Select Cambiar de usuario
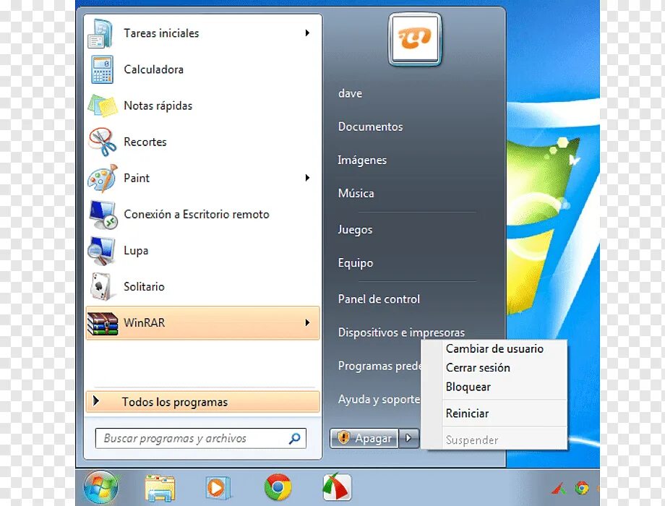The height and width of the screenshot is (506, 665). [494, 348]
